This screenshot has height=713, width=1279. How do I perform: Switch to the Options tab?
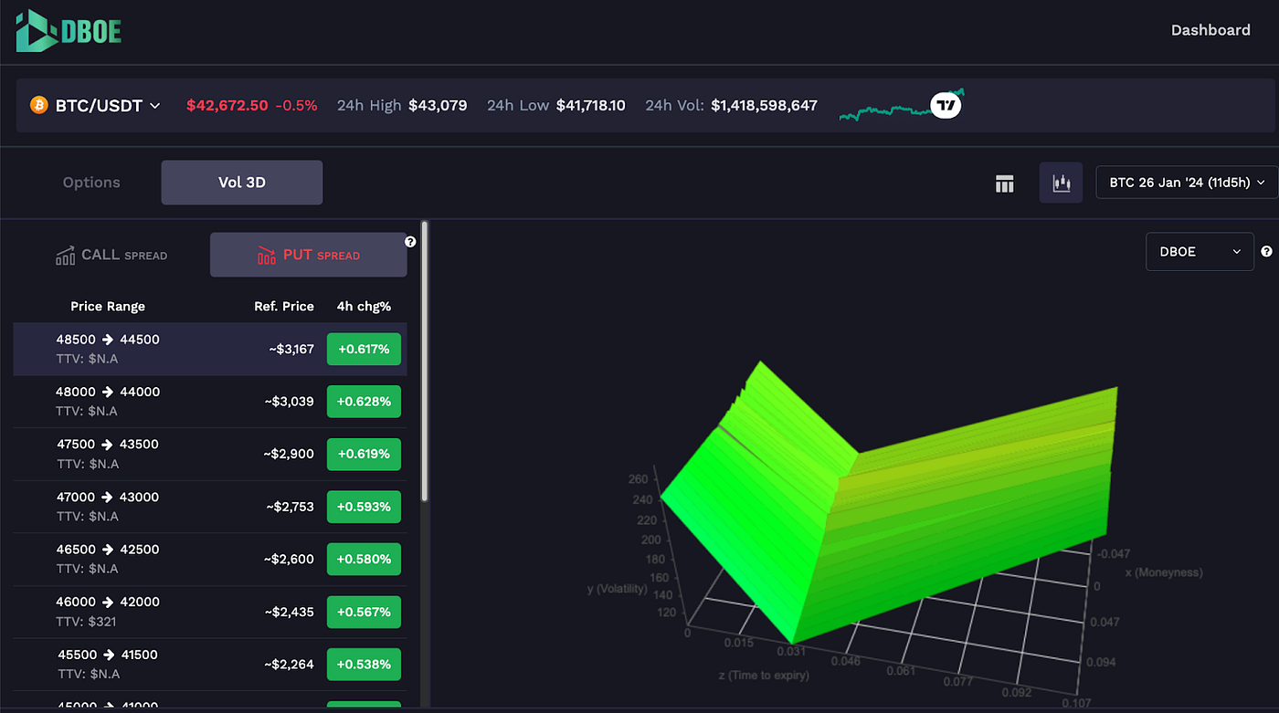point(90,182)
